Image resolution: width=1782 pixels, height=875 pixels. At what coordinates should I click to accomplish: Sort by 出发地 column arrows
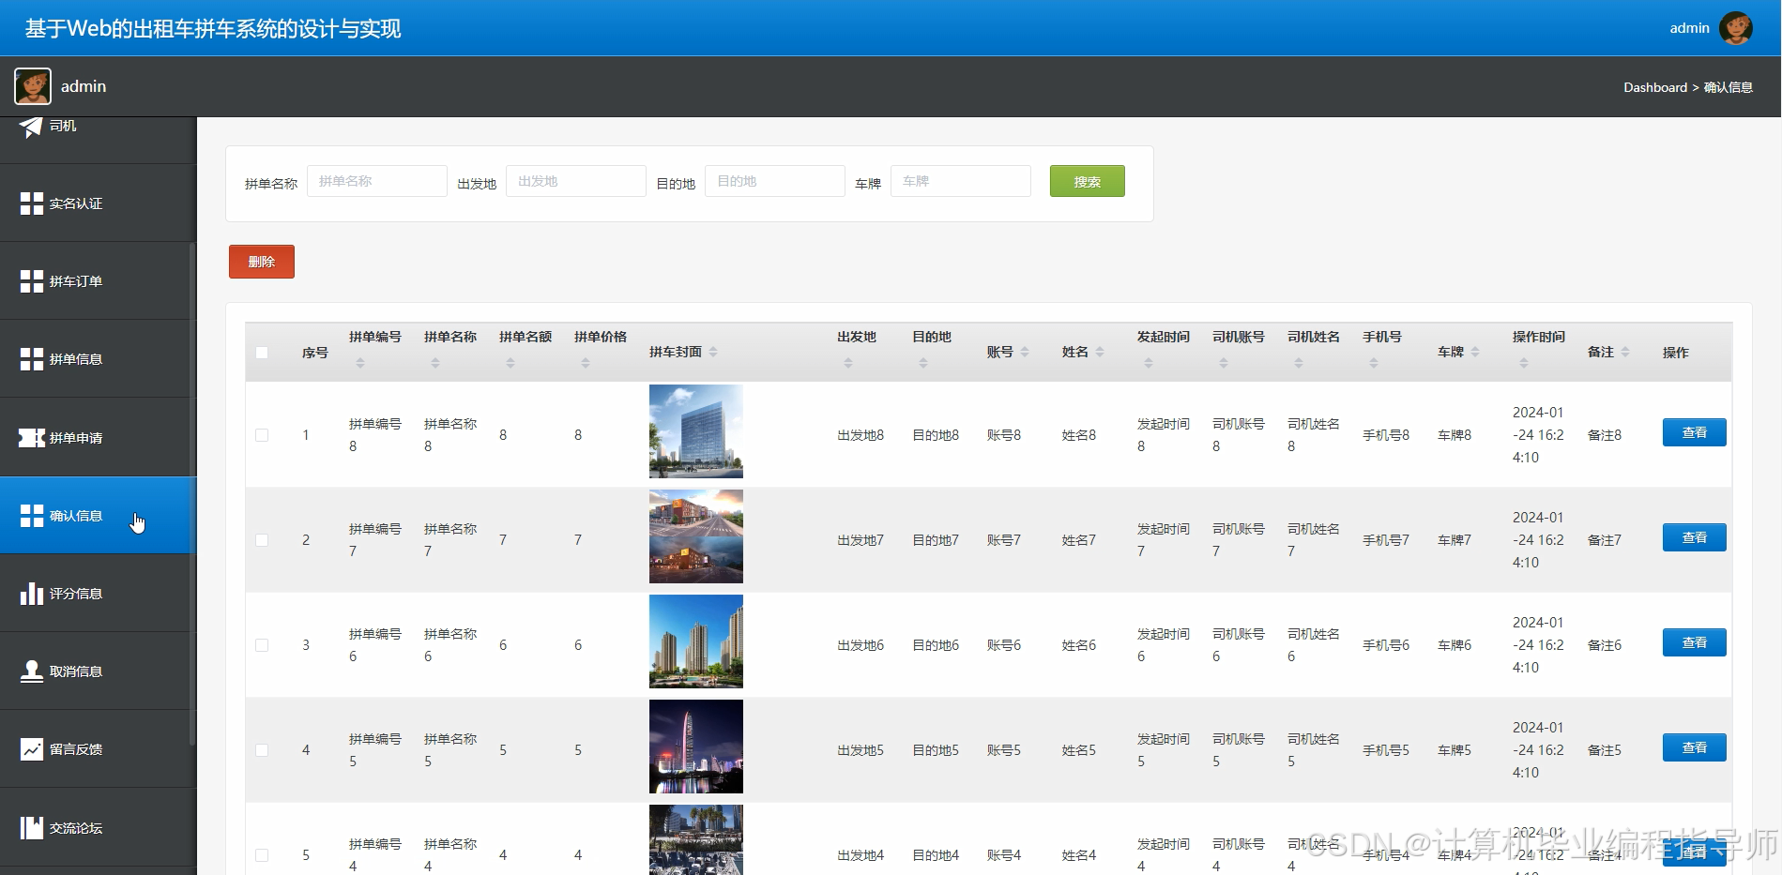[x=848, y=363]
